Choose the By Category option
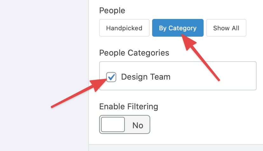263x151 pixels. 178,28
